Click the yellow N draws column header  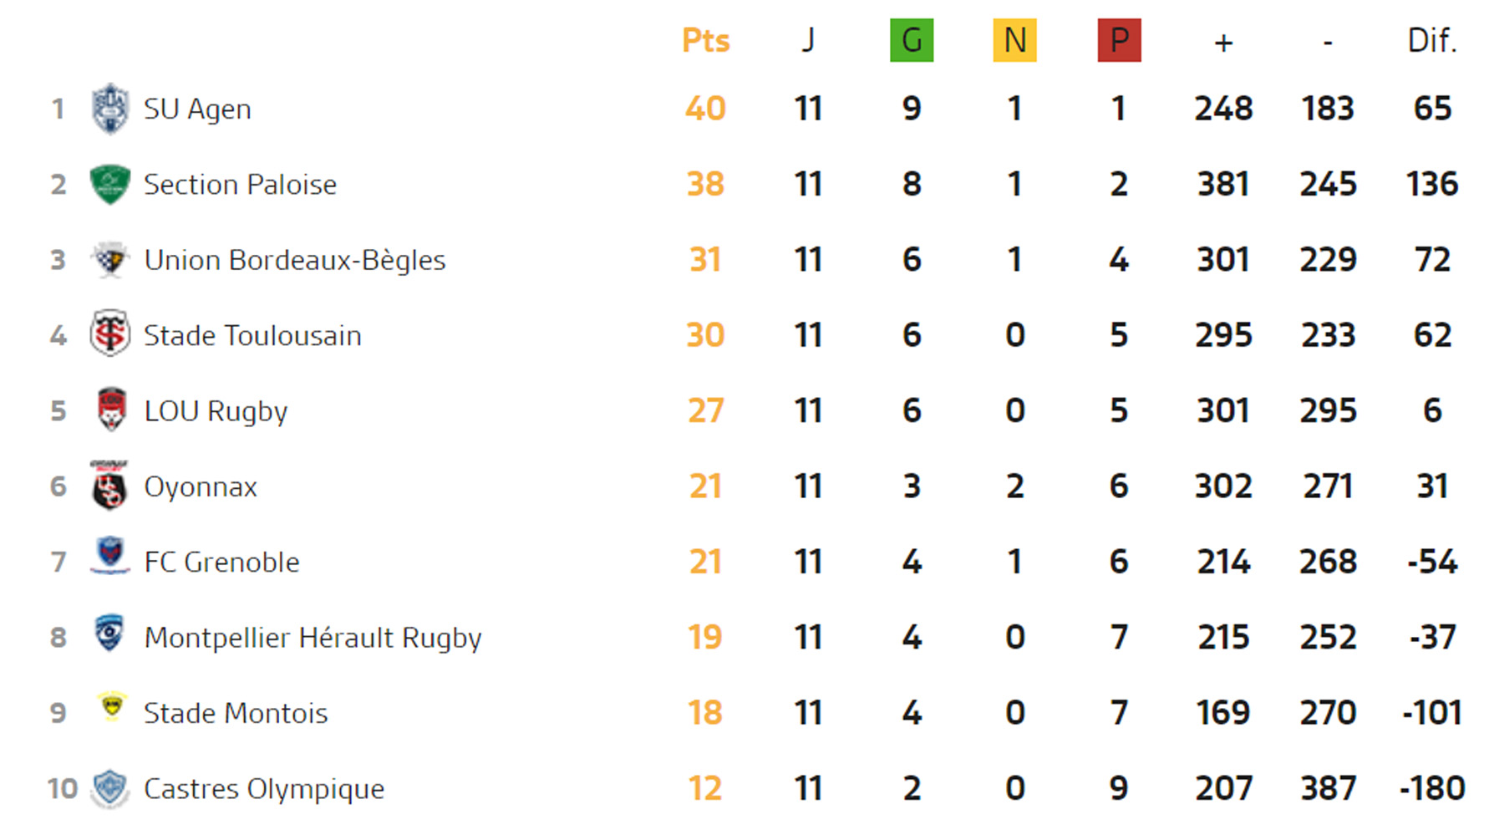[1014, 40]
